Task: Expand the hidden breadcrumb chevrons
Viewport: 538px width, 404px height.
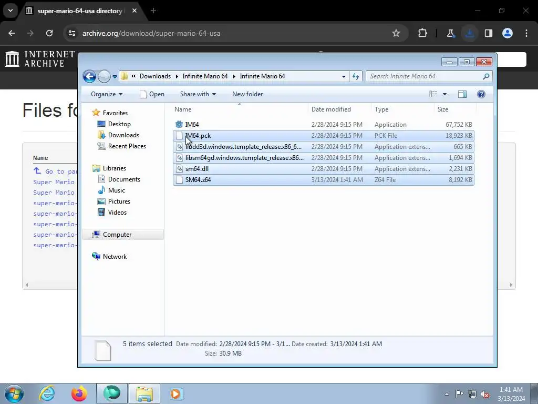Action: click(133, 76)
